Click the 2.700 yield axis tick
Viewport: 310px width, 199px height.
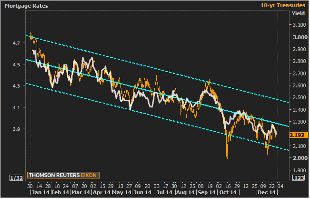tap(300, 74)
